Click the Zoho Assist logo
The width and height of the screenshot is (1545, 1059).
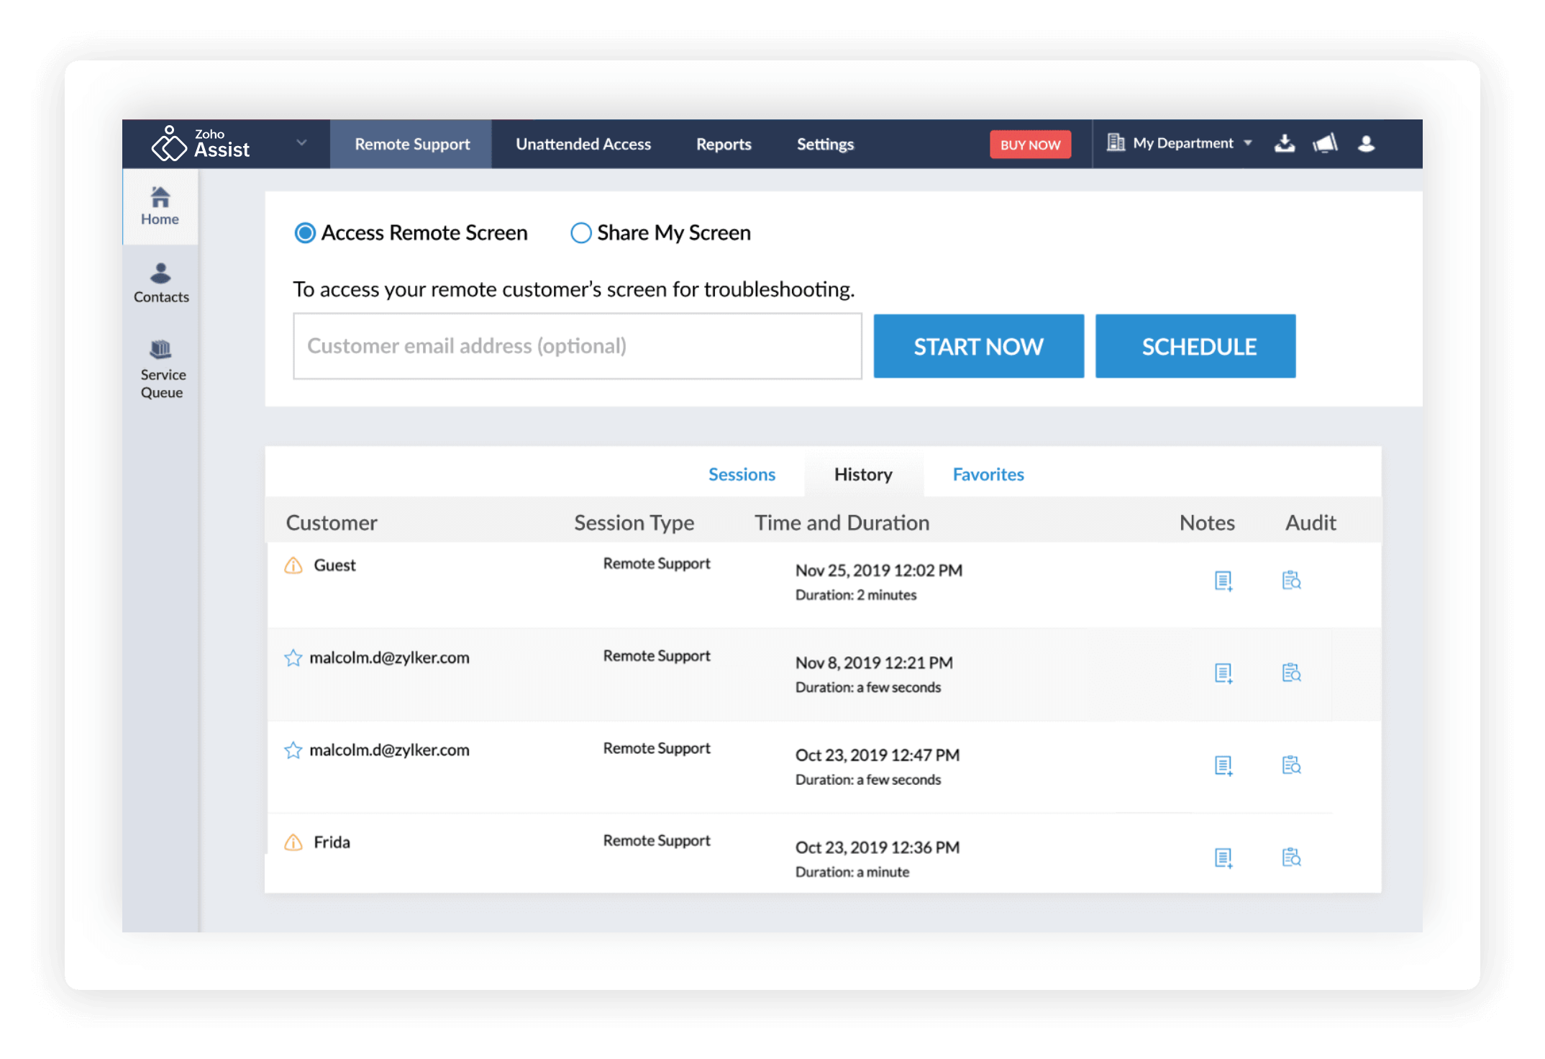point(201,143)
